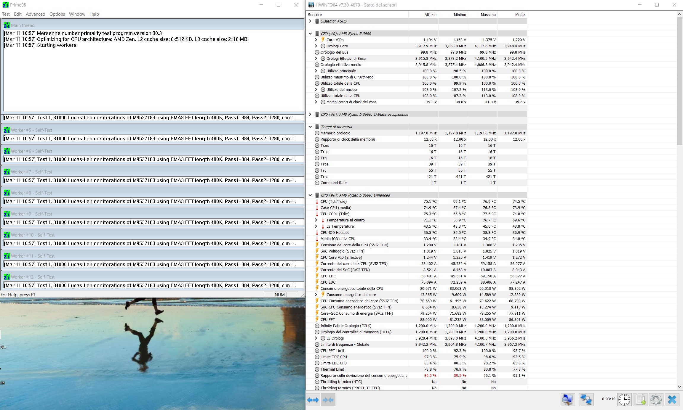Open the Window menu in Prime95
Screen dimensions: 683x410
(77, 14)
